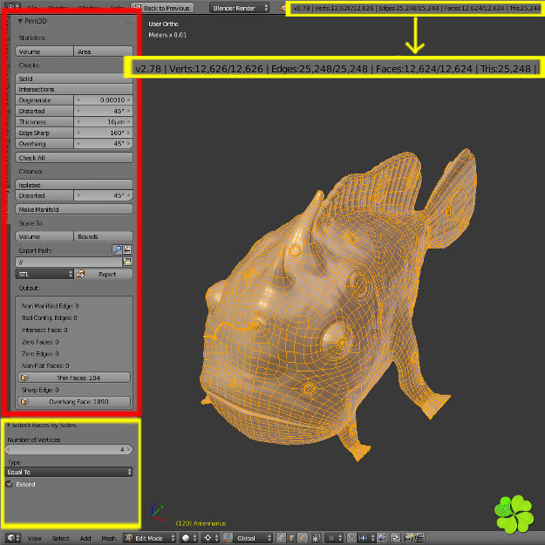Collapse the Print3D panel
The height and width of the screenshot is (545, 545).
pyautogui.click(x=20, y=21)
